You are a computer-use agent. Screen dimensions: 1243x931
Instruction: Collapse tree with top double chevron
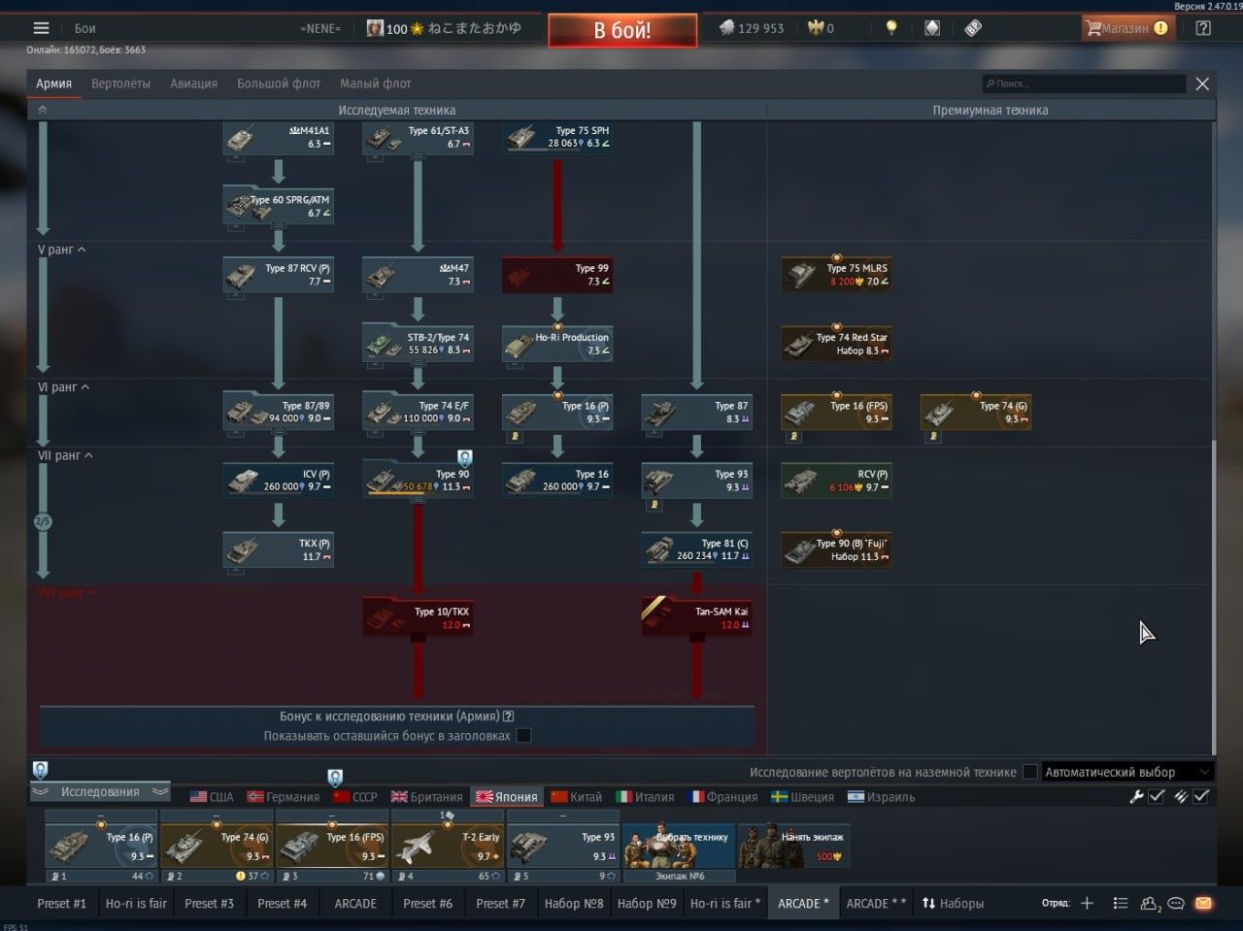coord(42,110)
